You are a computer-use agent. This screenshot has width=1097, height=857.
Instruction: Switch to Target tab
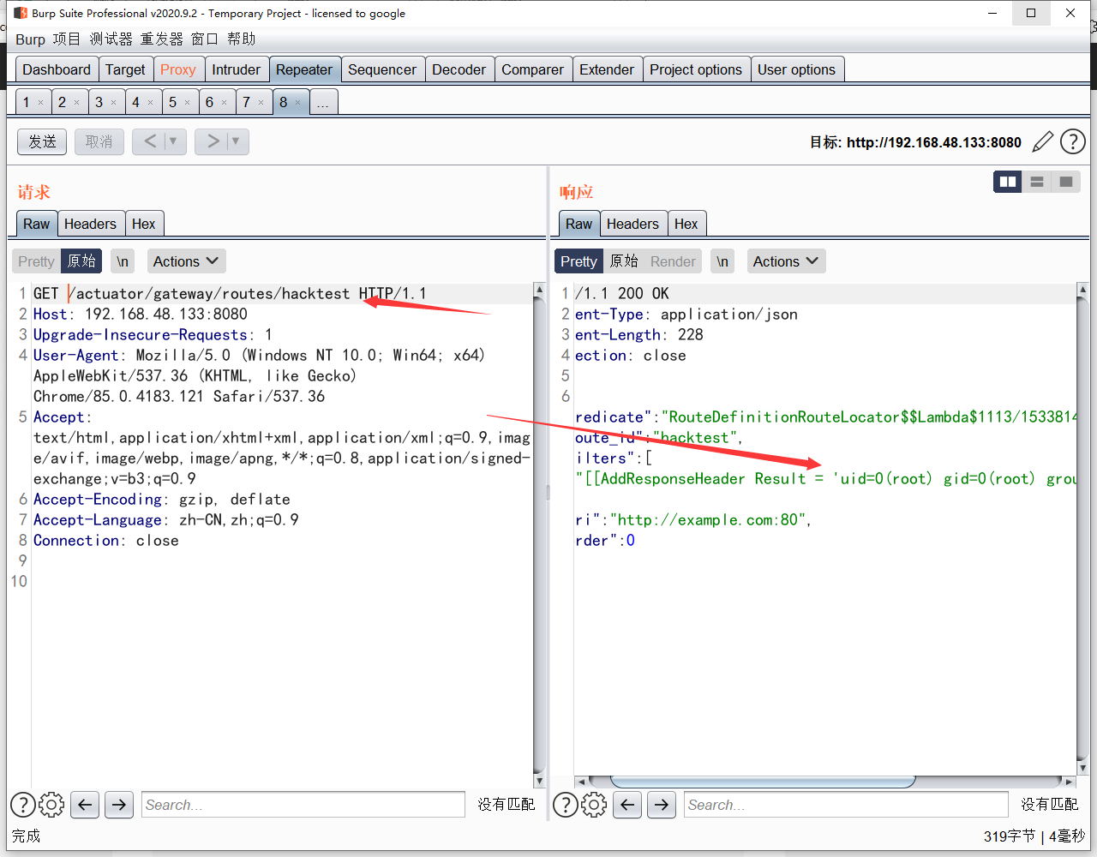125,69
